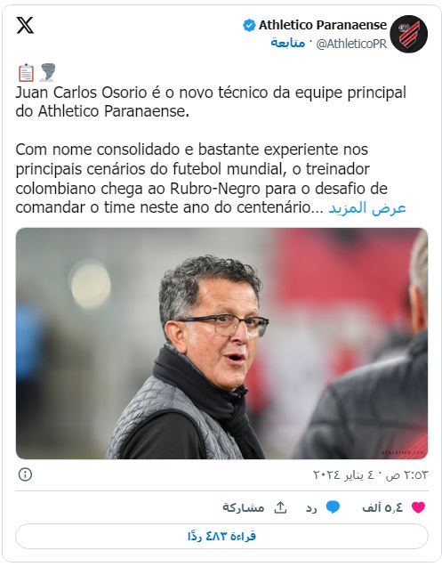Click the blue verified badge
442x567 pixels.
click(x=249, y=26)
